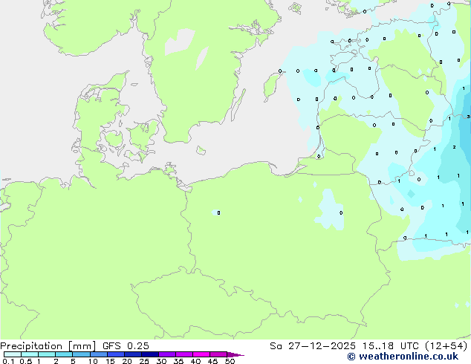This screenshot has height=364, width=471.
Task: Click the over-50 mm arrow end of legend
Action: [x=235, y=354]
